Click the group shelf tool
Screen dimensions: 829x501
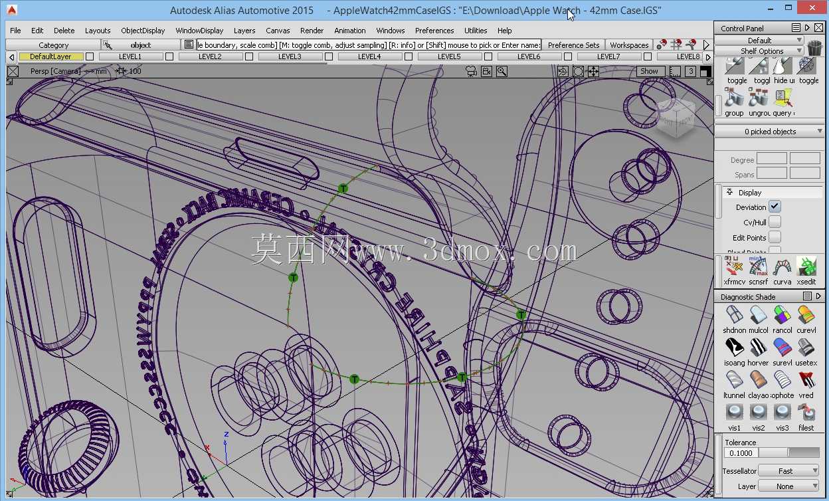click(734, 98)
